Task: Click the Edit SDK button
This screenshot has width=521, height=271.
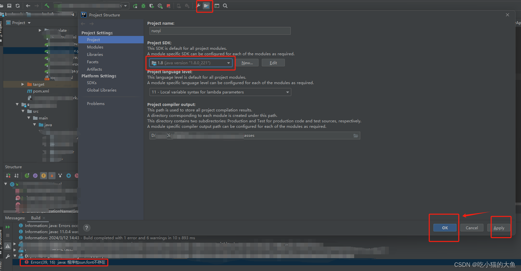Action: point(273,63)
